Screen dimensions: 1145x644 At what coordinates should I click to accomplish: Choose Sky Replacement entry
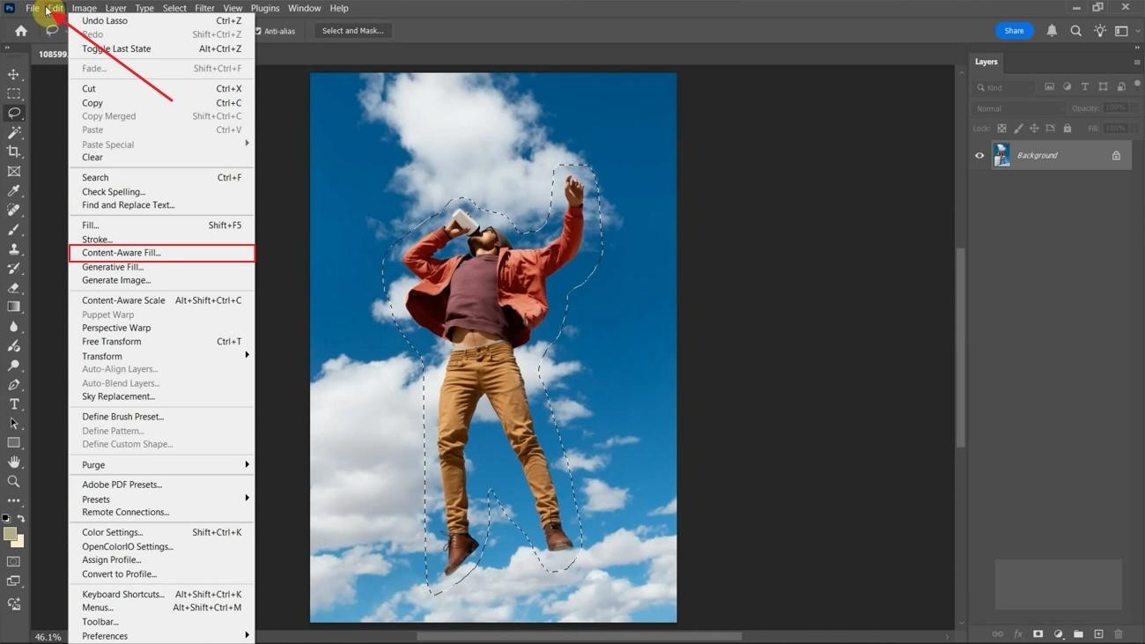tap(162, 396)
